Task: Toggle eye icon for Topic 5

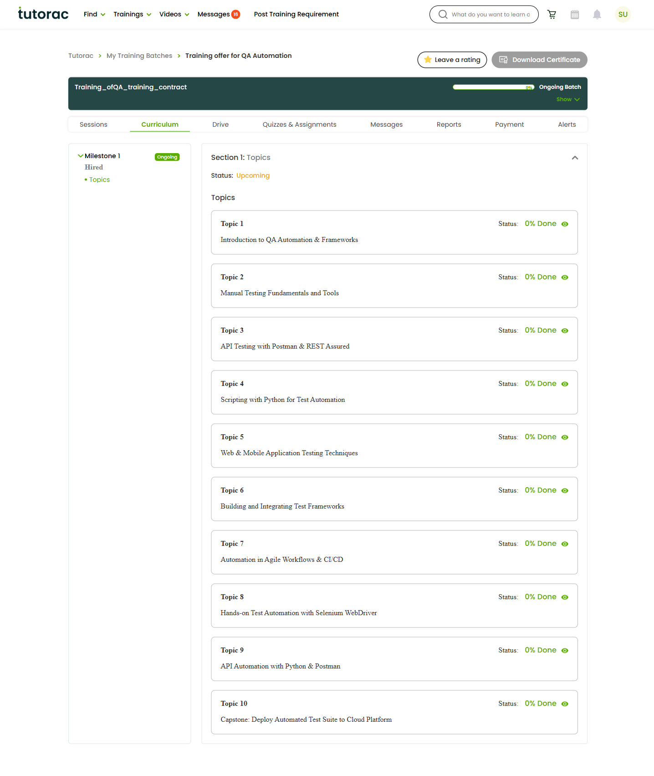Action: (565, 437)
